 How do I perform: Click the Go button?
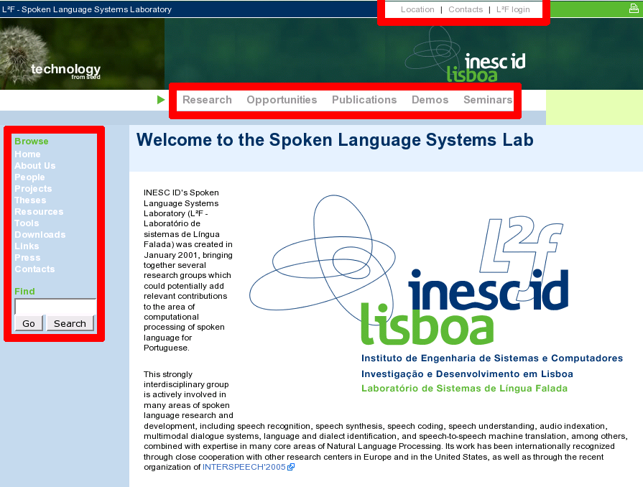(29, 323)
